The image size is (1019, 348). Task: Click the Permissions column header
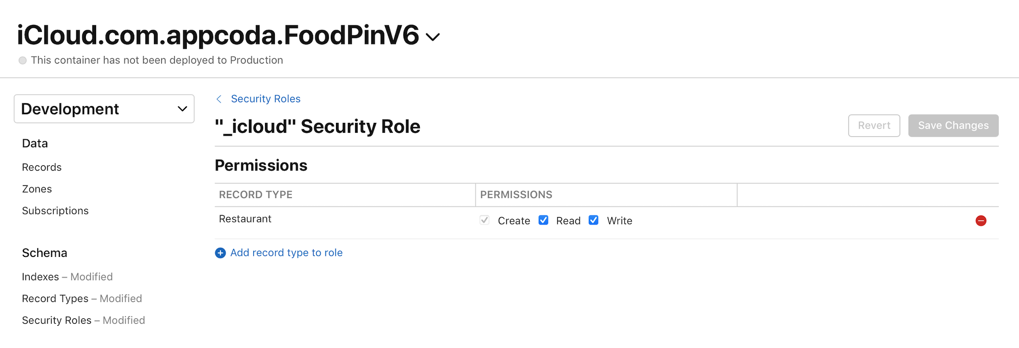[x=516, y=194]
